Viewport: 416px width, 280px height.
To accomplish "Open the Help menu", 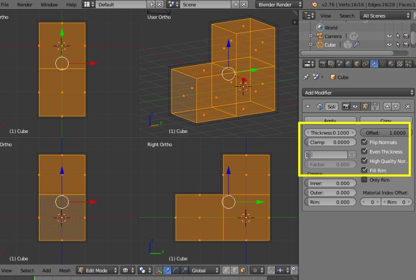I will pos(71,5).
